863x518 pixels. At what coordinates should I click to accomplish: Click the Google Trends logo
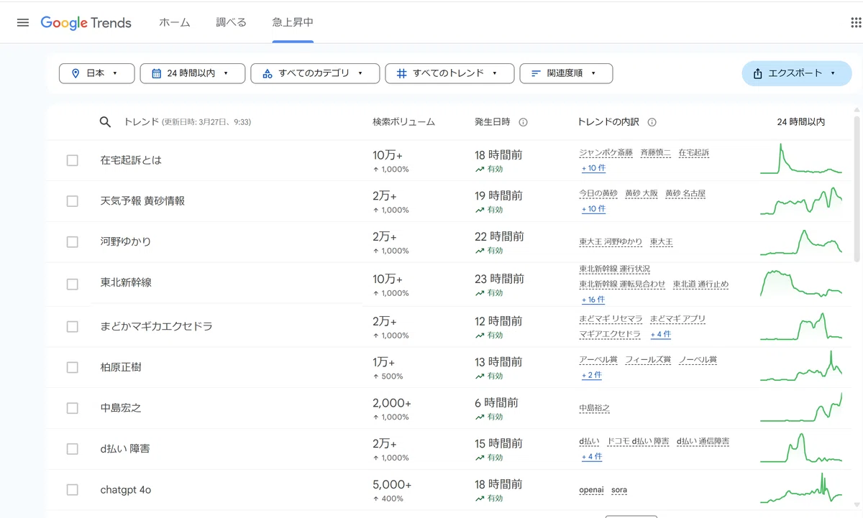[x=86, y=22]
